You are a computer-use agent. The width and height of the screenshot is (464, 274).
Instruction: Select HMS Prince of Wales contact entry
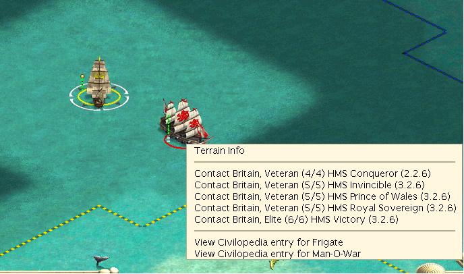[x=322, y=196]
